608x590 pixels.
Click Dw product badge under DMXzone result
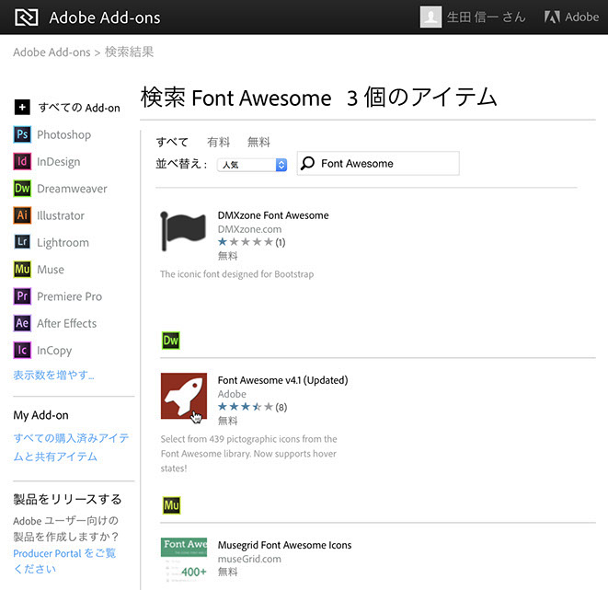click(x=170, y=341)
